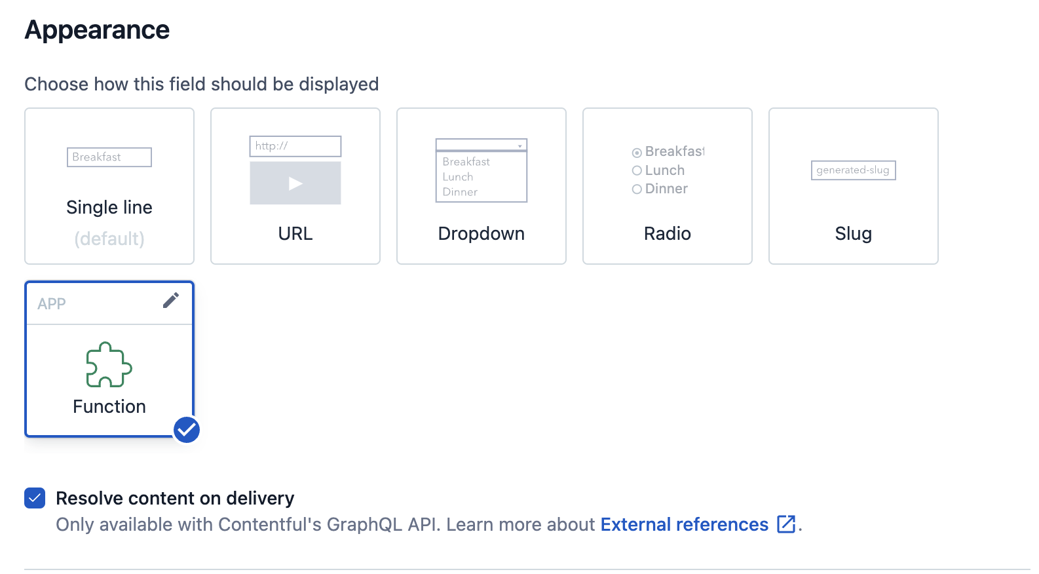The image size is (1039, 574).
Task: Click the Breakfast, Lunch, Dinner list preview
Action: pos(482,177)
